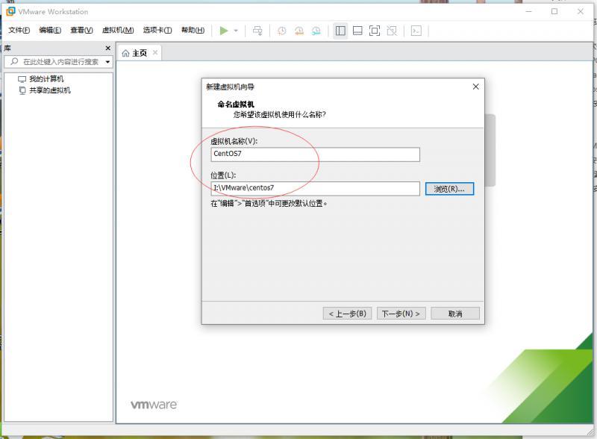Open the 帮助(H) menu
This screenshot has height=439, width=597.
(x=193, y=30)
